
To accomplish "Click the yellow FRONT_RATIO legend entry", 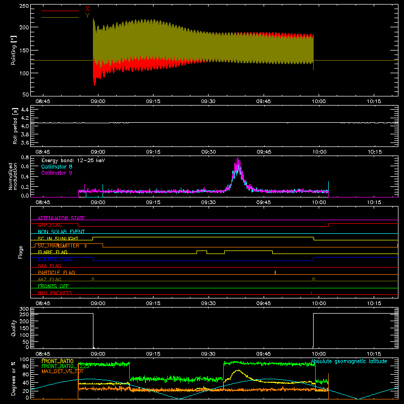I will [x=58, y=361].
